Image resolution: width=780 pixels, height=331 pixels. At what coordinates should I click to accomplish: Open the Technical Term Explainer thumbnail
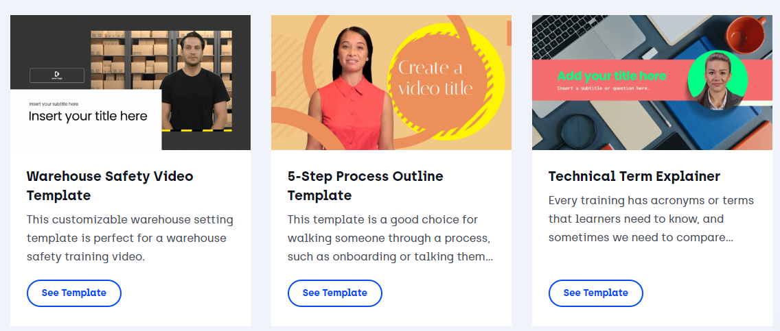[x=652, y=82]
